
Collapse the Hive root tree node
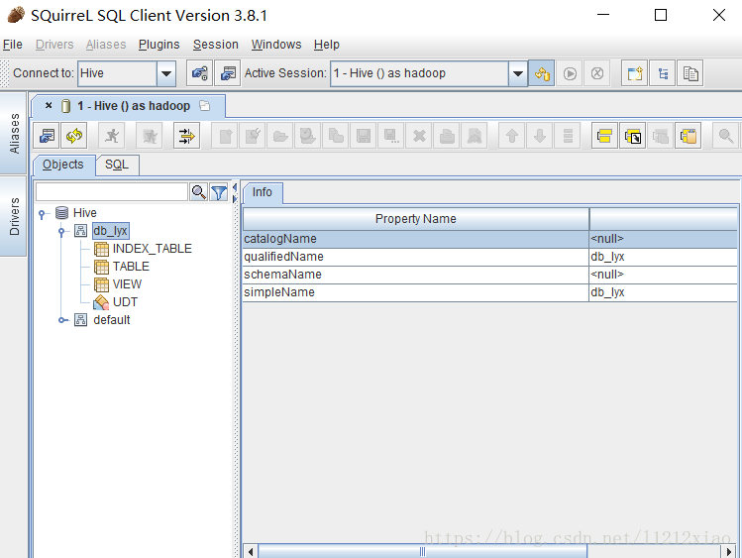(x=42, y=214)
